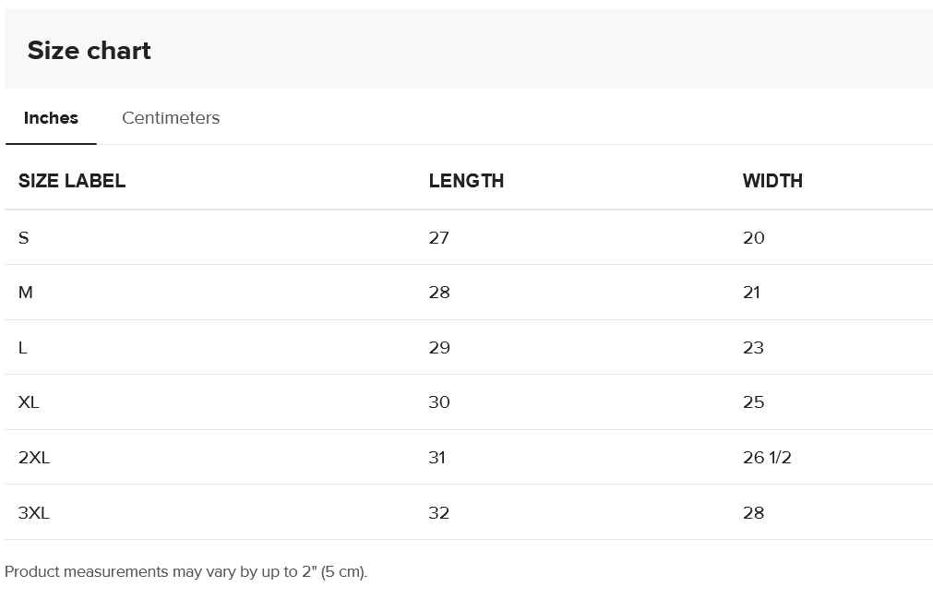Click the LENGTH column header

pyautogui.click(x=466, y=181)
